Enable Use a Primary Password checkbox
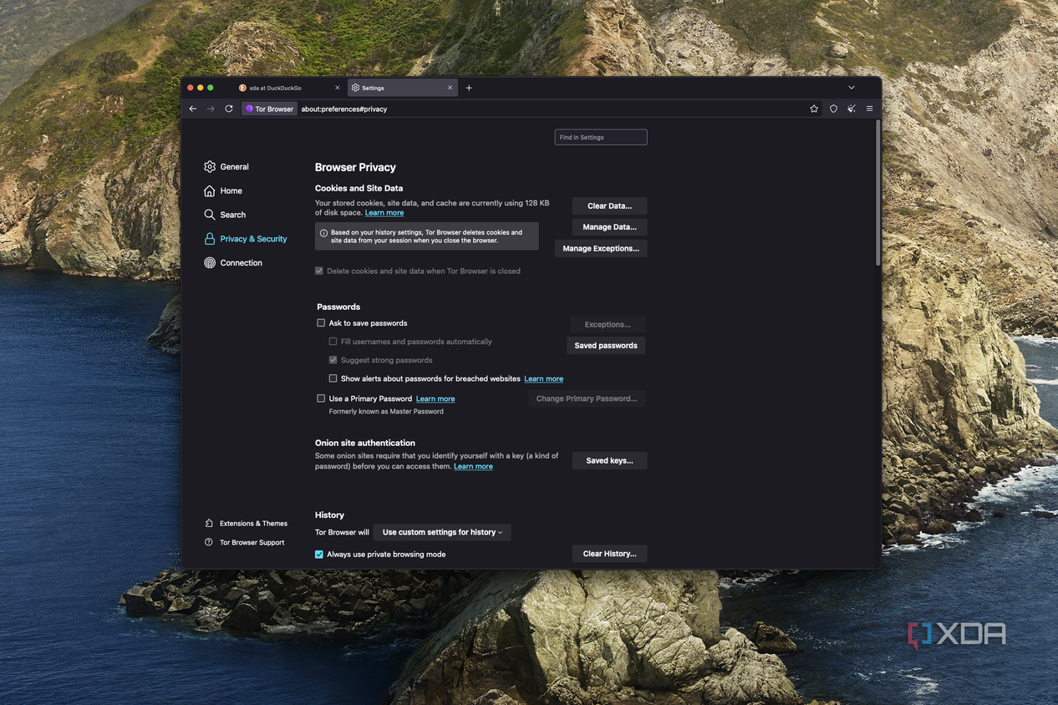1058x705 pixels. pos(321,398)
